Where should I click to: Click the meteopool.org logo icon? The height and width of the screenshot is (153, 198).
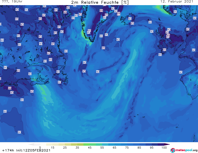click(x=173, y=150)
